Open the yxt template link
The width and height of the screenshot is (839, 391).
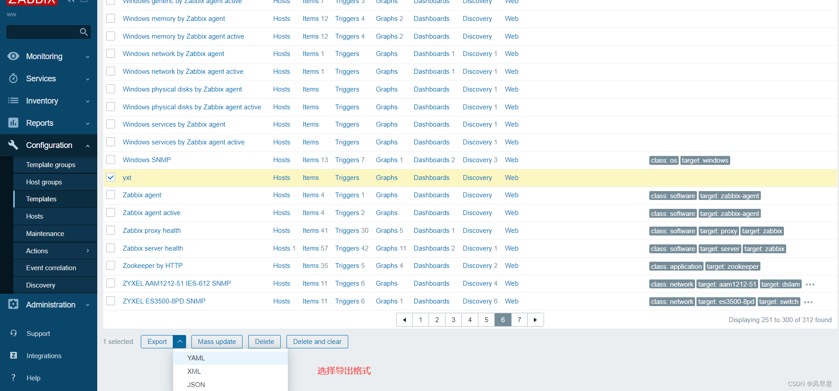pos(127,178)
